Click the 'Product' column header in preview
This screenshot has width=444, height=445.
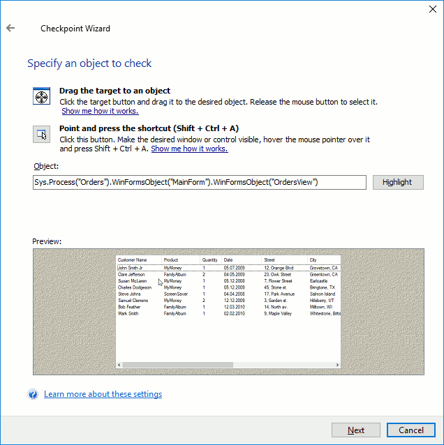181,260
